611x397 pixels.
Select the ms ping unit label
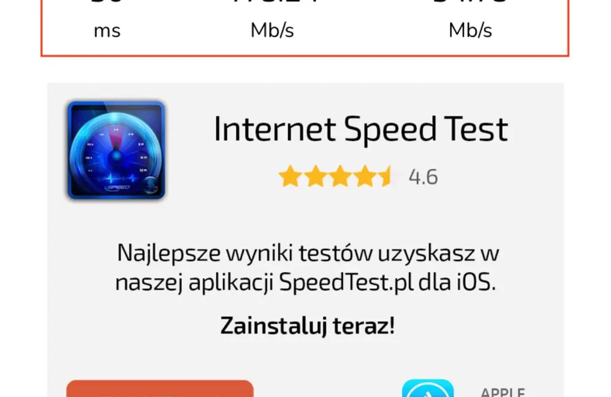[x=107, y=30]
